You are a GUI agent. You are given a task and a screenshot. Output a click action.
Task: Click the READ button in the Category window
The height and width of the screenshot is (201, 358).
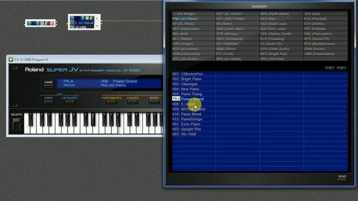pos(342,180)
